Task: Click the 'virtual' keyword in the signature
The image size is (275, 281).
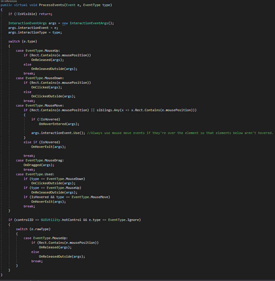Action: click(20, 5)
